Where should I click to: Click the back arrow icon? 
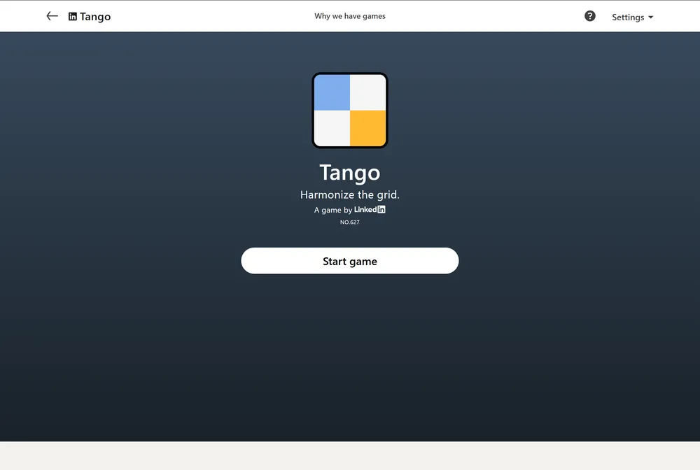[52, 17]
